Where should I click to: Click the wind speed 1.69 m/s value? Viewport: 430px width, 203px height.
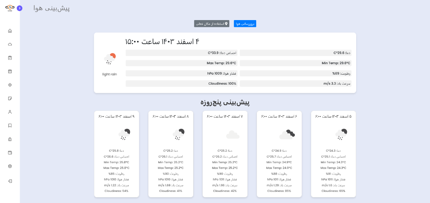click(x=171, y=185)
